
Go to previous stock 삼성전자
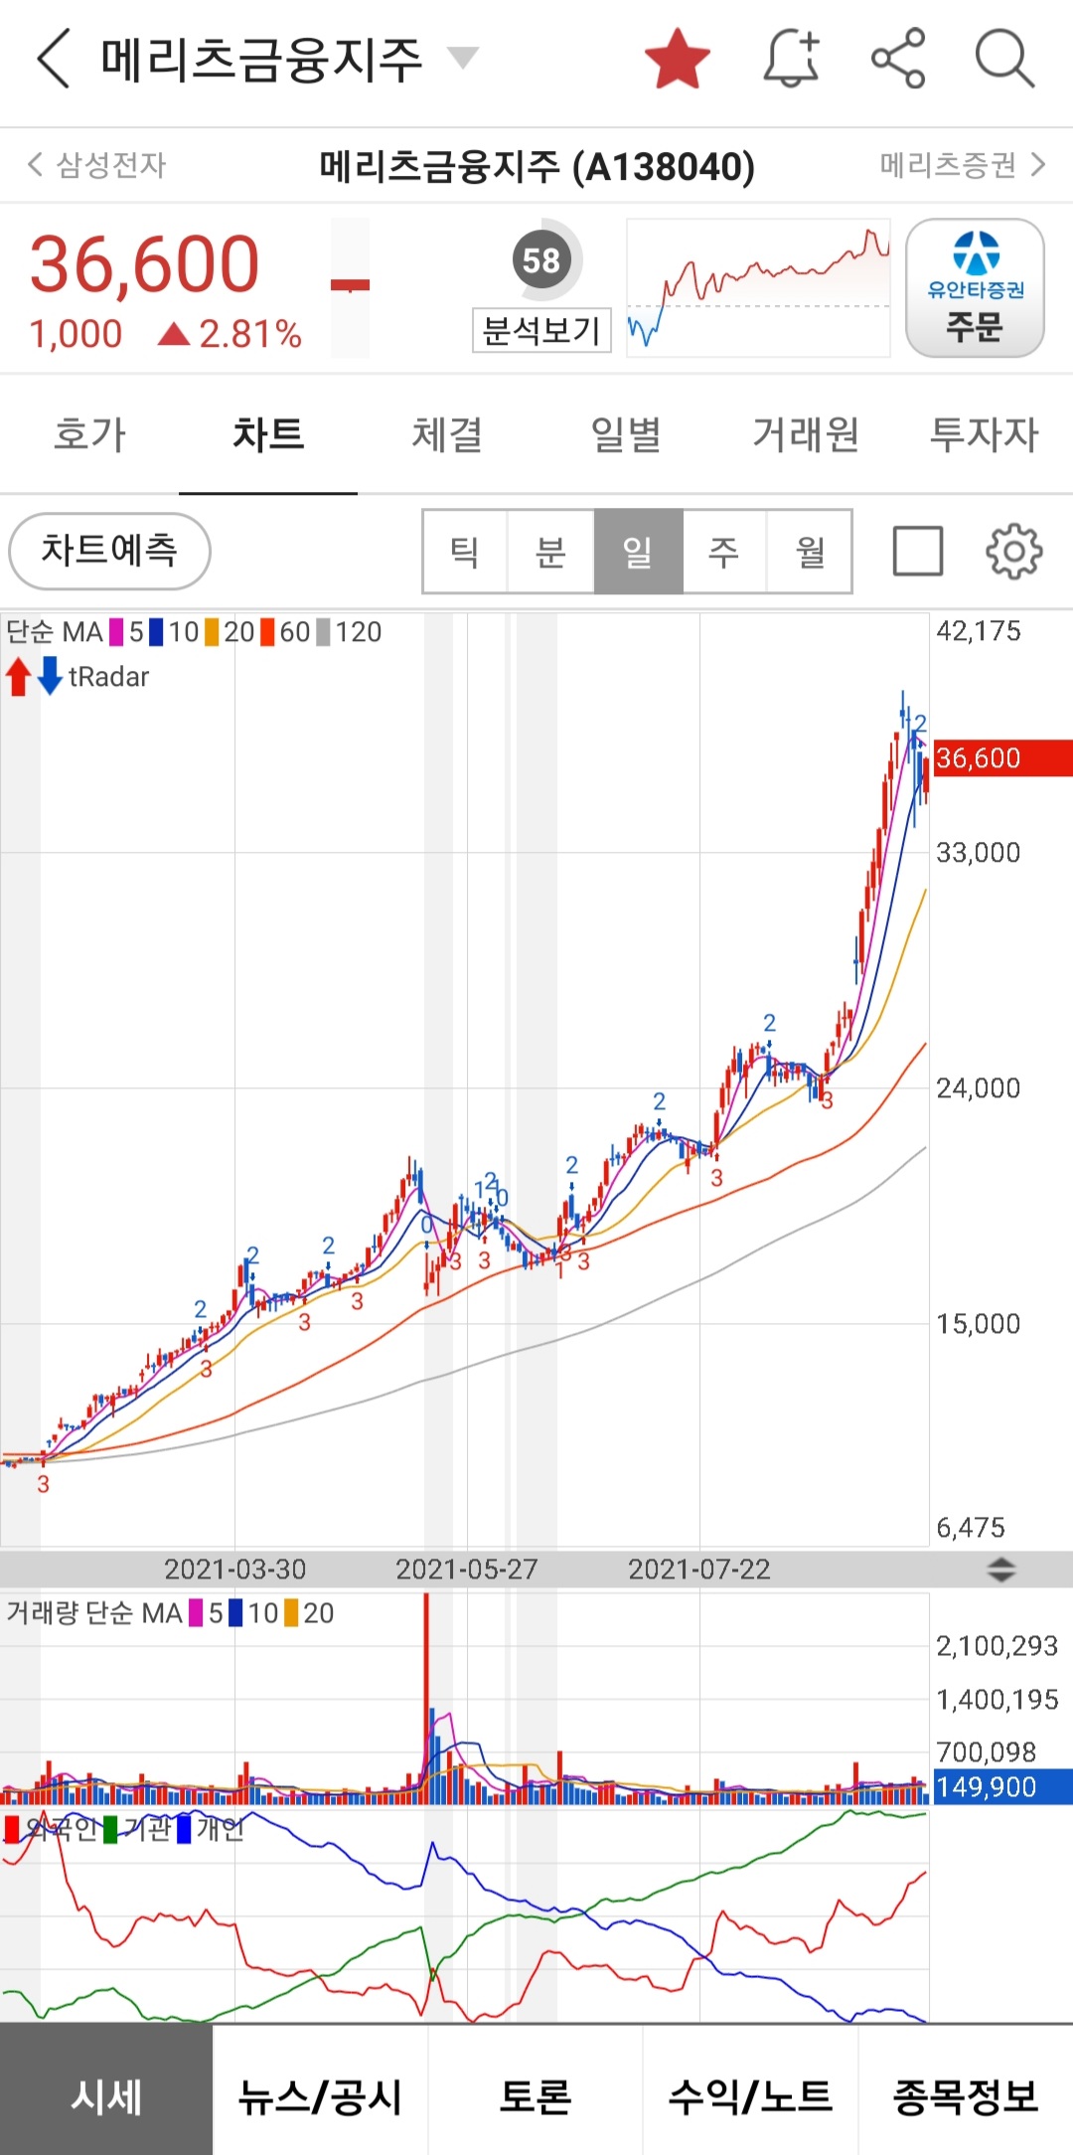(97, 164)
